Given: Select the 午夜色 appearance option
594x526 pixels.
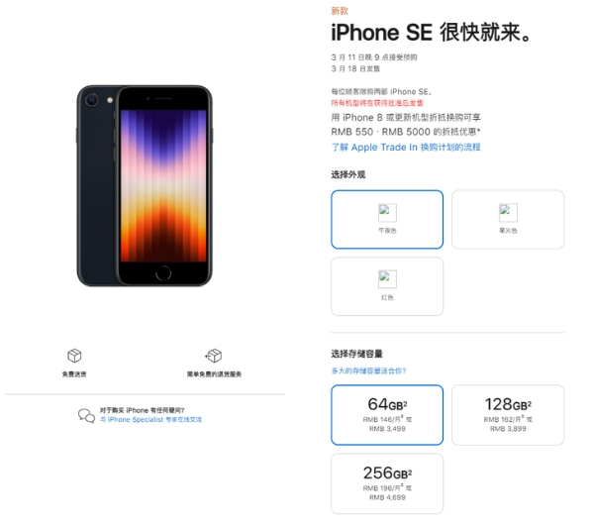Looking at the screenshot, I should [387, 220].
